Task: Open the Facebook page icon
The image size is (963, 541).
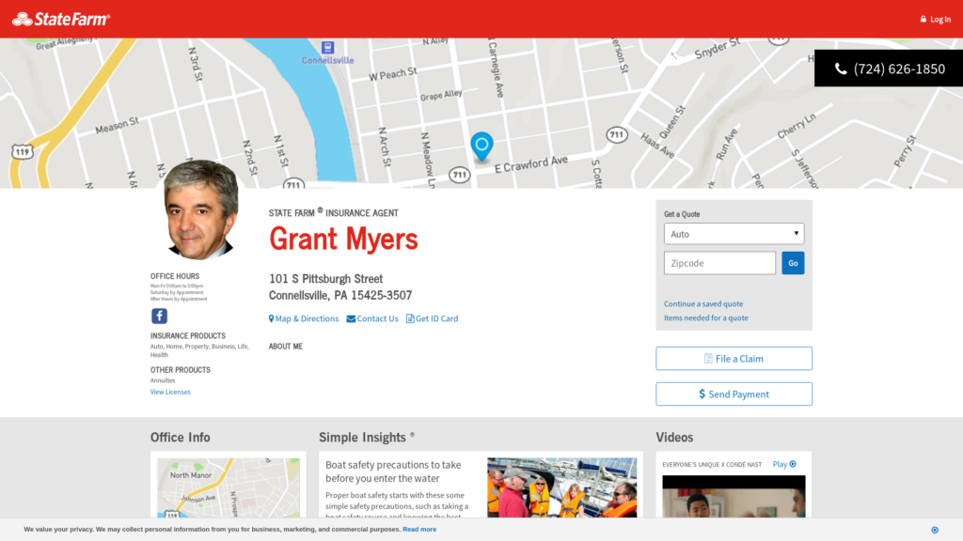Action: pyautogui.click(x=159, y=317)
